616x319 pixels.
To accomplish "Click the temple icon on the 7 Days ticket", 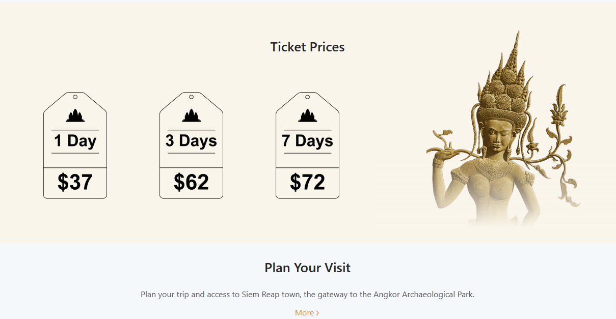I will 307,116.
